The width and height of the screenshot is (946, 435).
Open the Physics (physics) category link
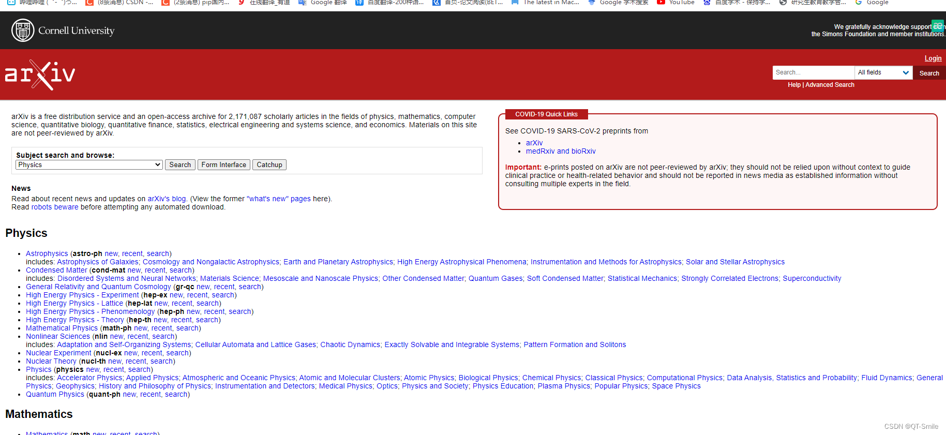(39, 369)
